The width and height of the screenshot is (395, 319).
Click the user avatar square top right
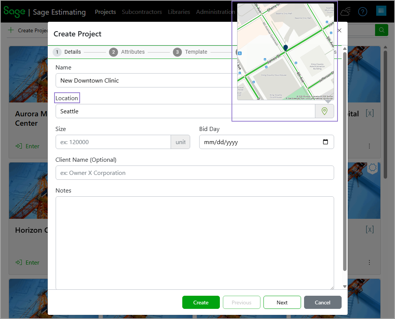click(x=381, y=11)
